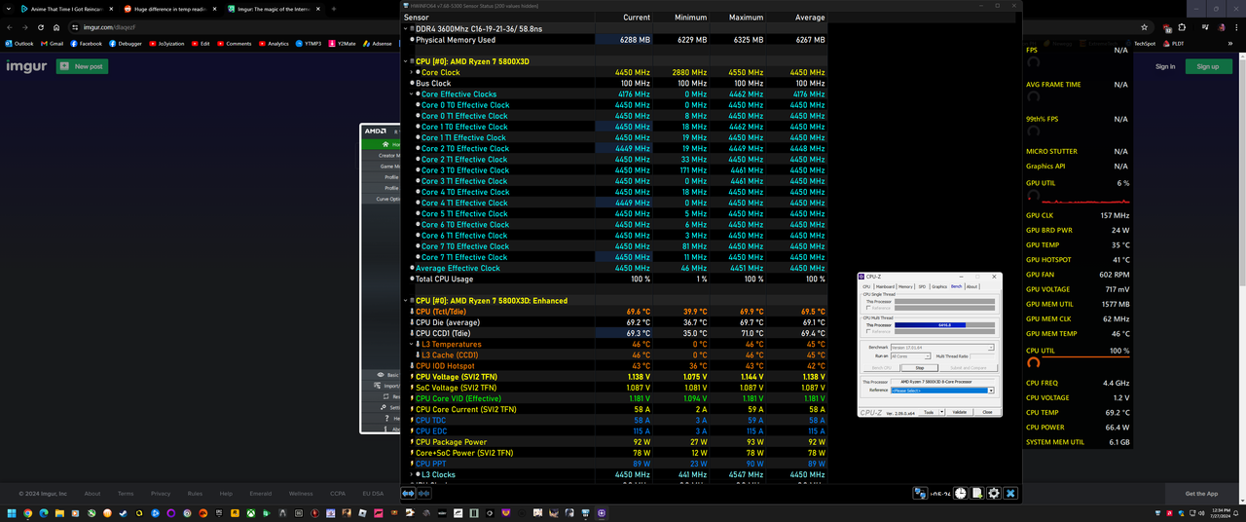Click browser forward arrow

(x=25, y=27)
